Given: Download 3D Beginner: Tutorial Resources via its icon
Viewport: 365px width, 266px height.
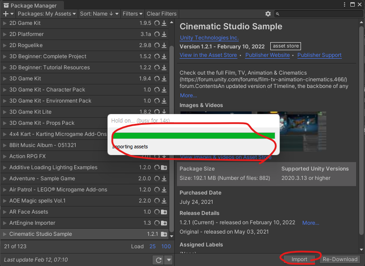Looking at the screenshot, I should (164, 67).
